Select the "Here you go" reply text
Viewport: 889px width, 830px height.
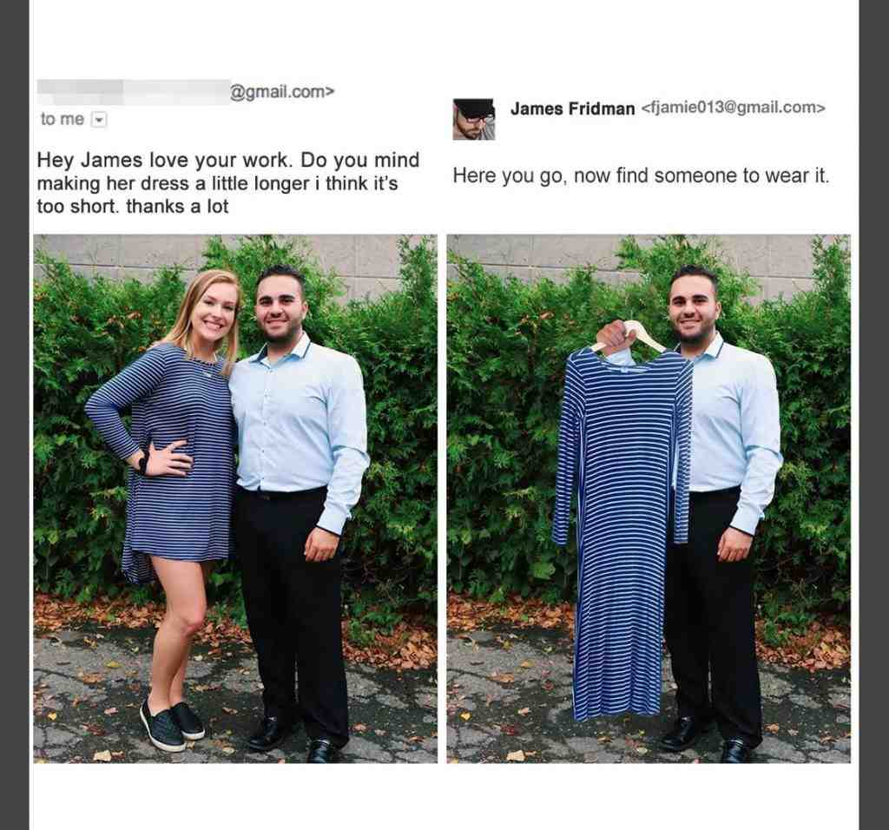click(641, 175)
